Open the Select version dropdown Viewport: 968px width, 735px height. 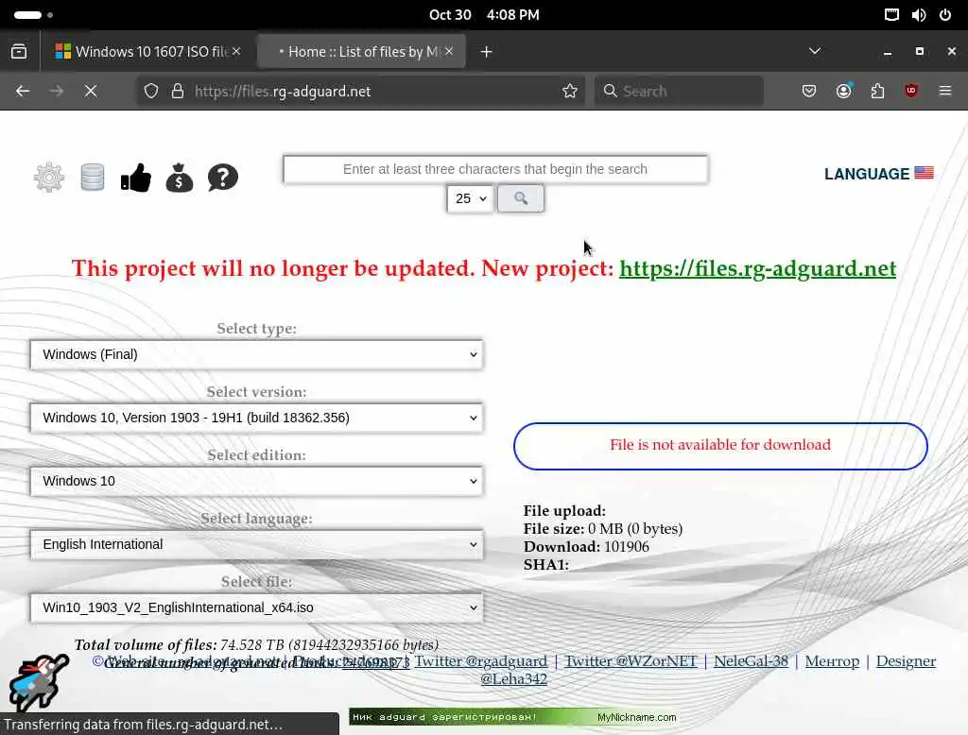point(256,418)
